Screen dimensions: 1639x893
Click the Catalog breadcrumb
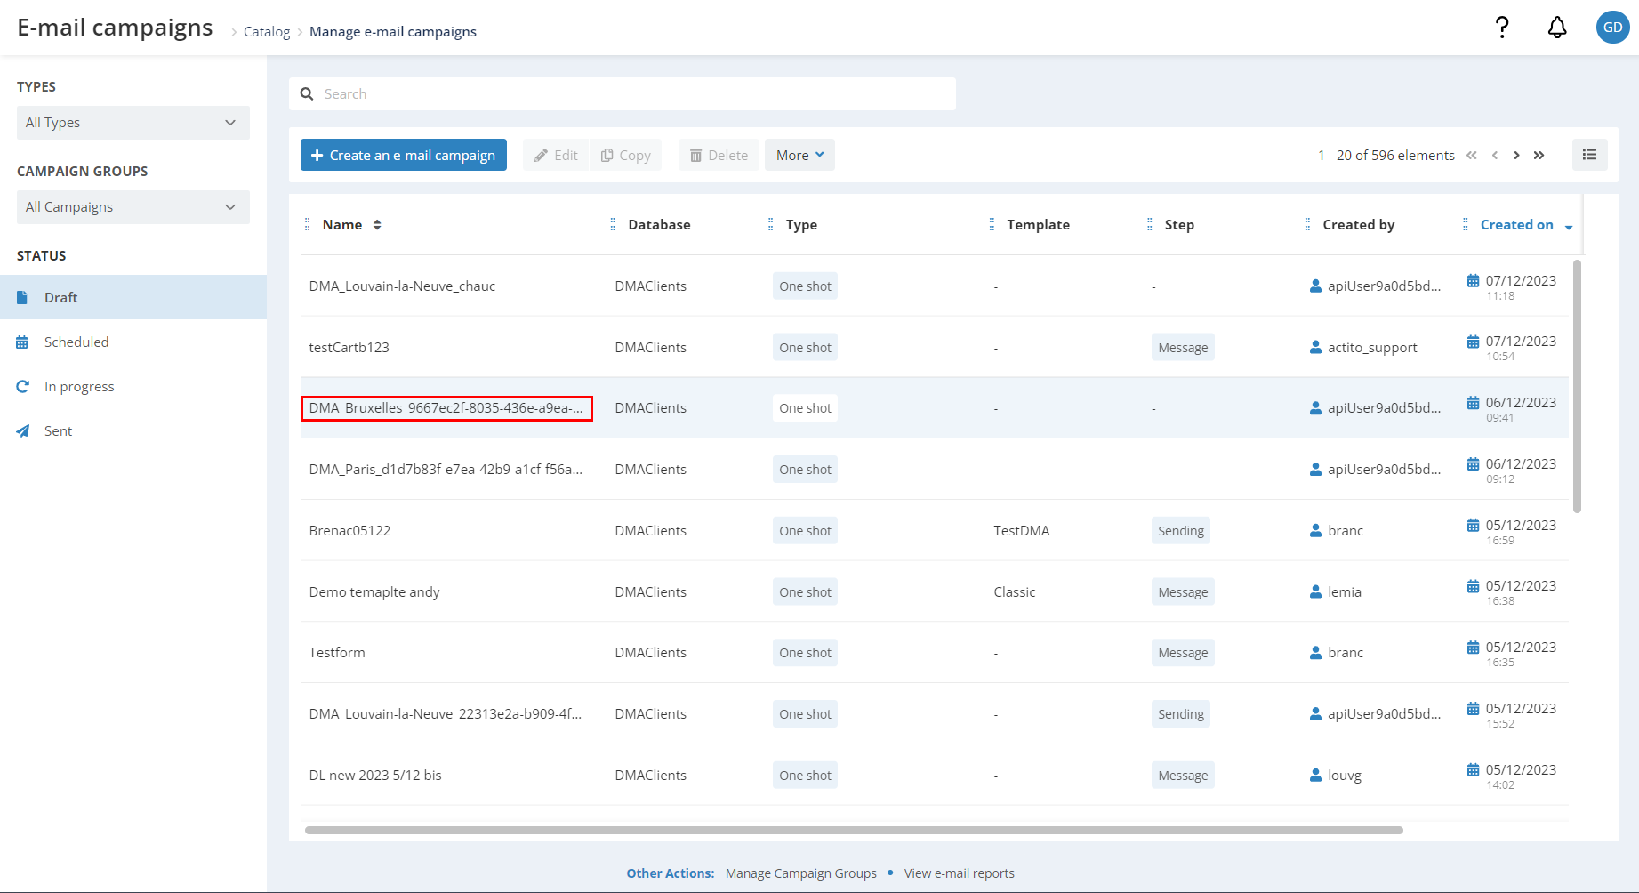point(267,32)
